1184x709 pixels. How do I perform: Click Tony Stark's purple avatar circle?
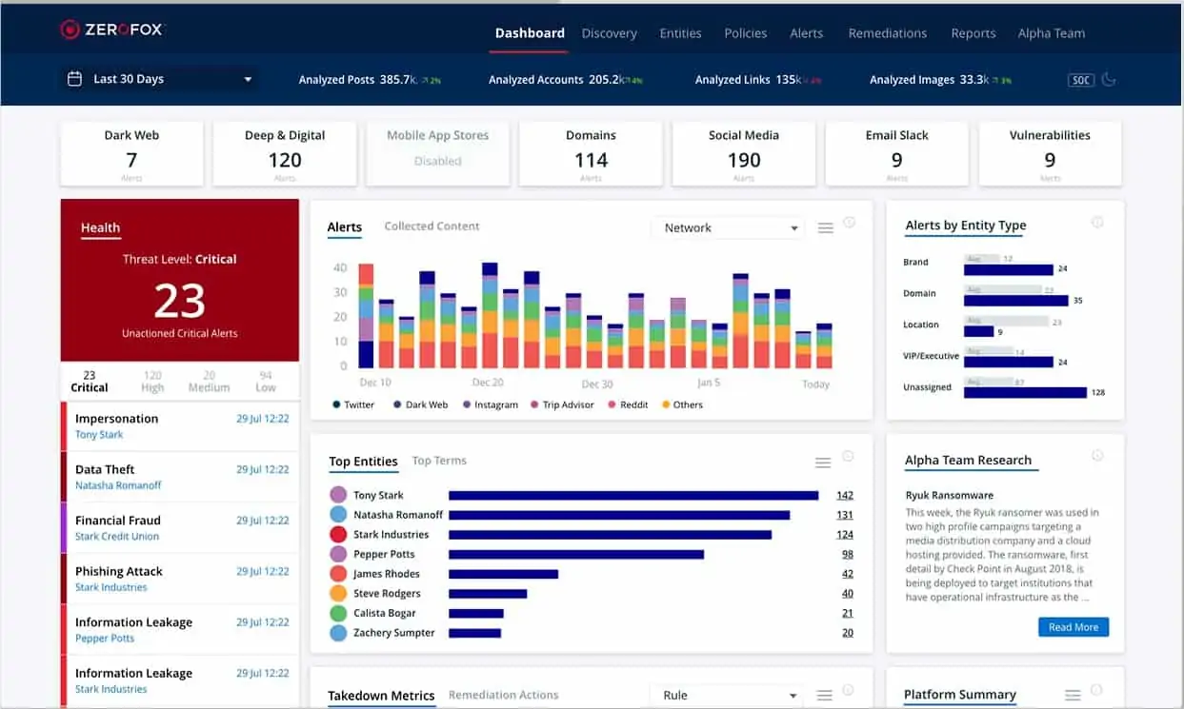(x=338, y=495)
